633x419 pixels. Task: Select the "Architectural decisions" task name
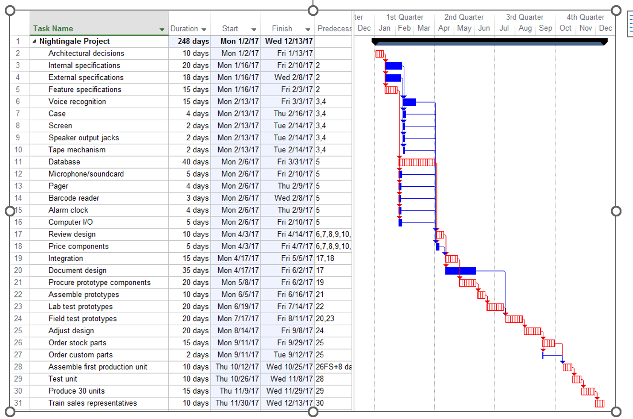(x=86, y=54)
